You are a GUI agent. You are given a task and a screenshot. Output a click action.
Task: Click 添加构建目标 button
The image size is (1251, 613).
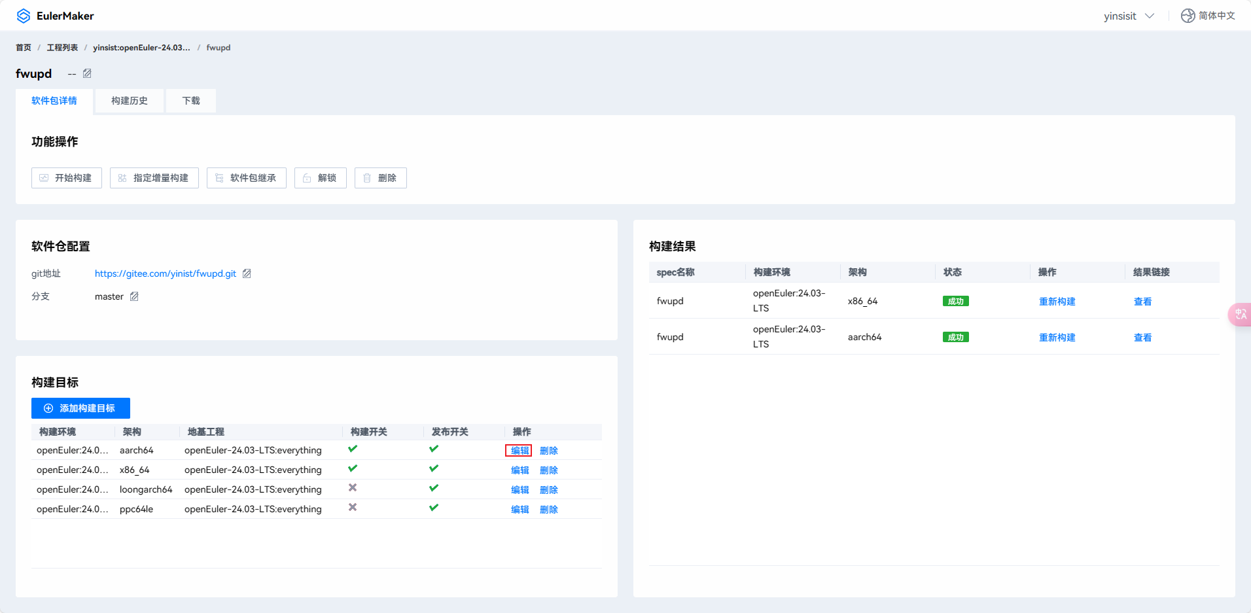click(x=80, y=408)
